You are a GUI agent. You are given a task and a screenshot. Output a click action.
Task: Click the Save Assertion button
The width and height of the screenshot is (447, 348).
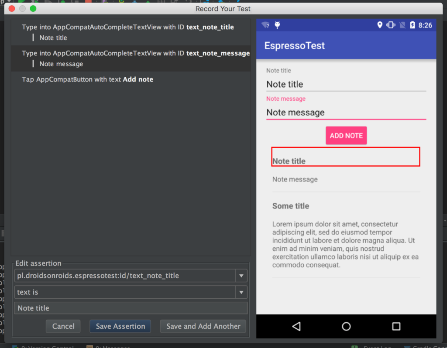pyautogui.click(x=120, y=326)
